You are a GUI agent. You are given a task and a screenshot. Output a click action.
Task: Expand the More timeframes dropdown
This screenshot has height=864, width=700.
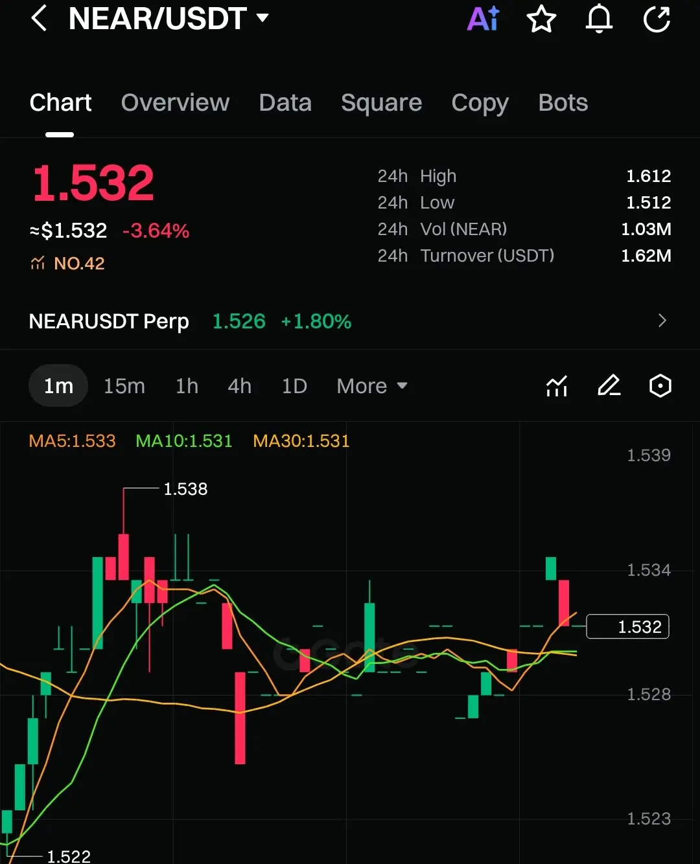pos(372,386)
